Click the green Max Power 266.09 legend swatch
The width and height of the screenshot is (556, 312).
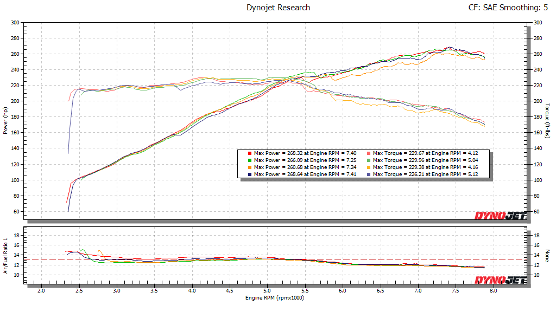(x=249, y=160)
